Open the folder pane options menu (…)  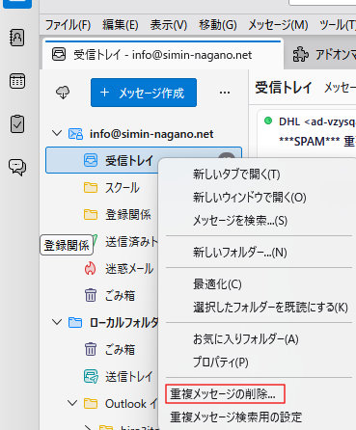click(225, 93)
